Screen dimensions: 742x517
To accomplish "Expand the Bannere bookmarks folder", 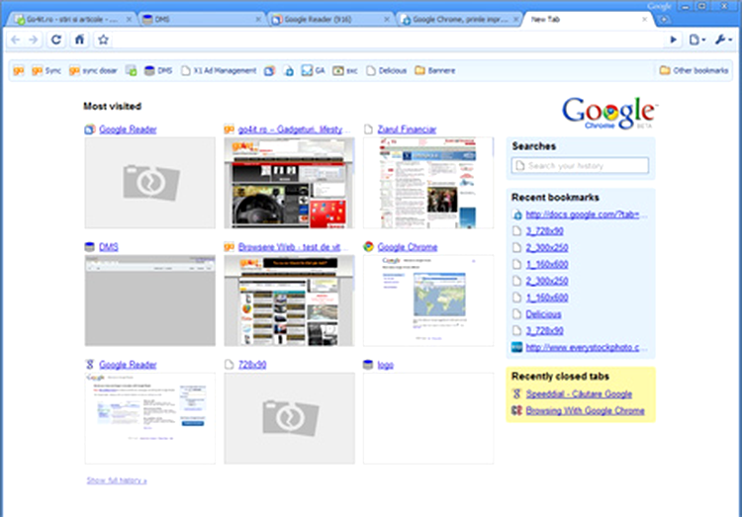I will click(435, 70).
